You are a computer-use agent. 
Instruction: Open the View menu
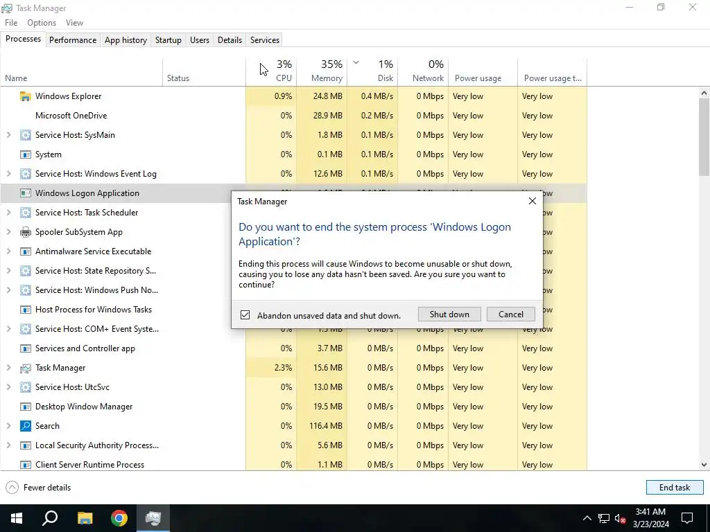[74, 23]
